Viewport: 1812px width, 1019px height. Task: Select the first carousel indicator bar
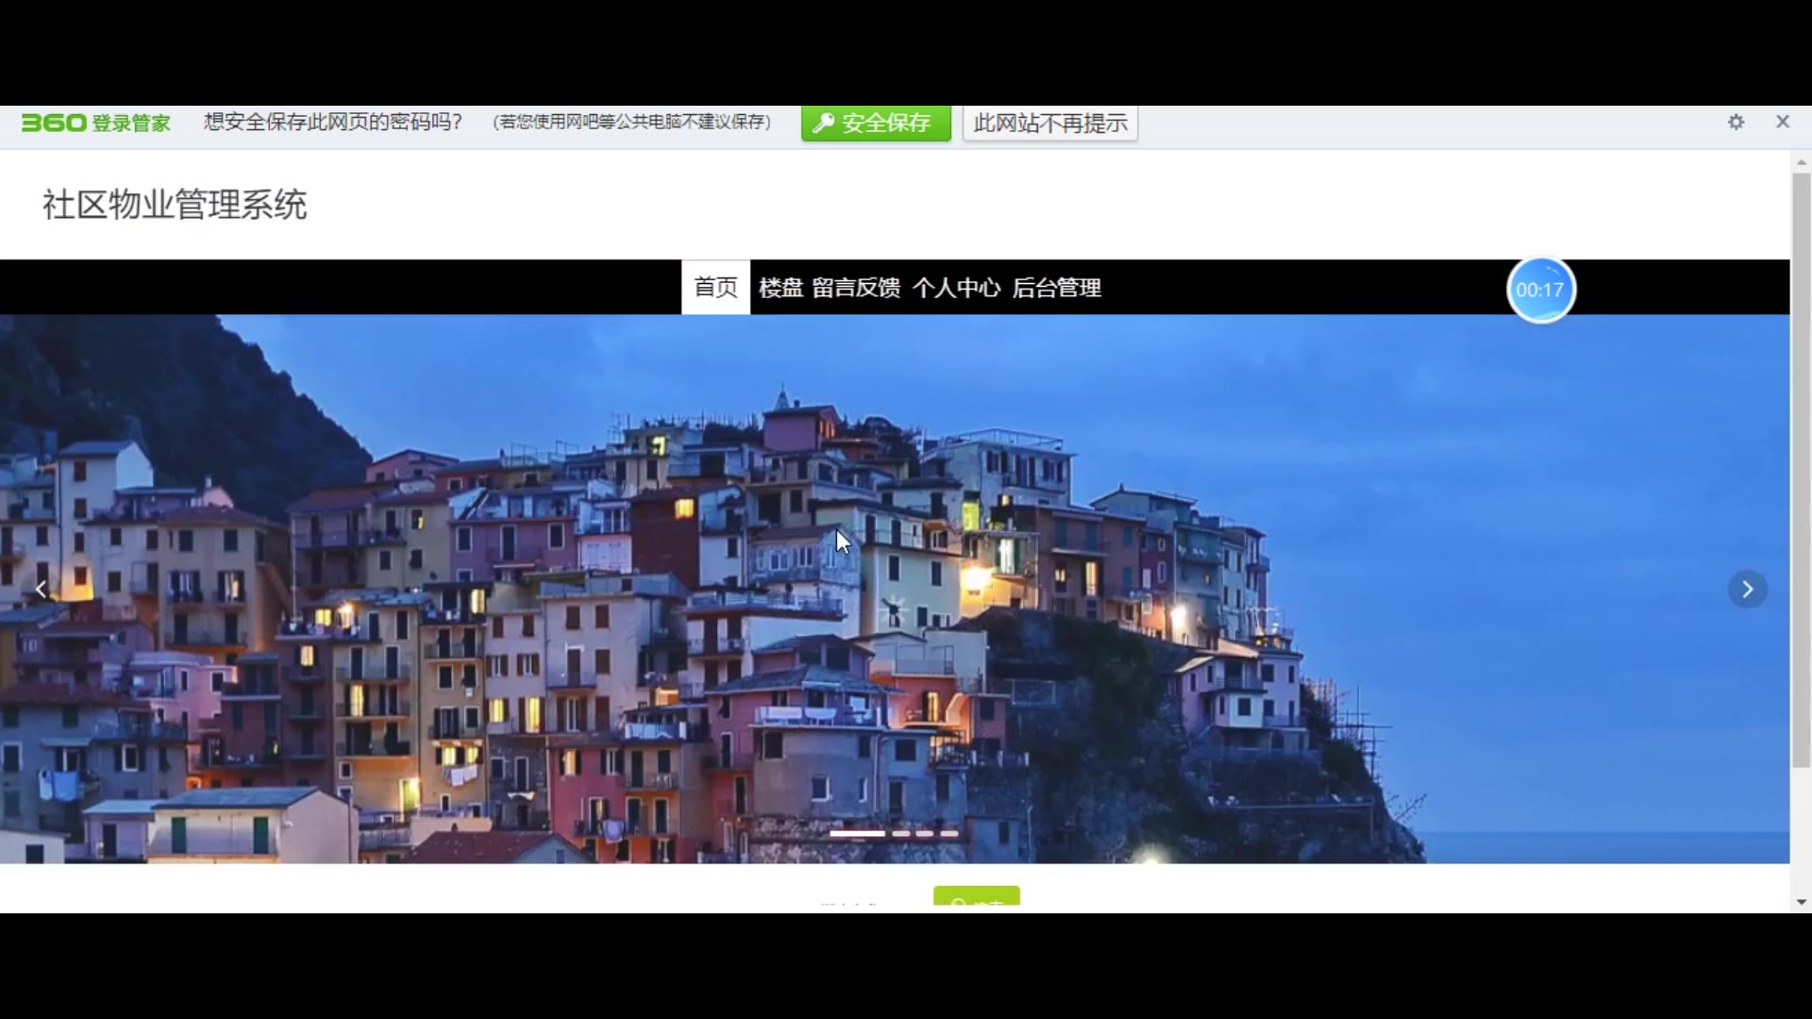point(857,833)
